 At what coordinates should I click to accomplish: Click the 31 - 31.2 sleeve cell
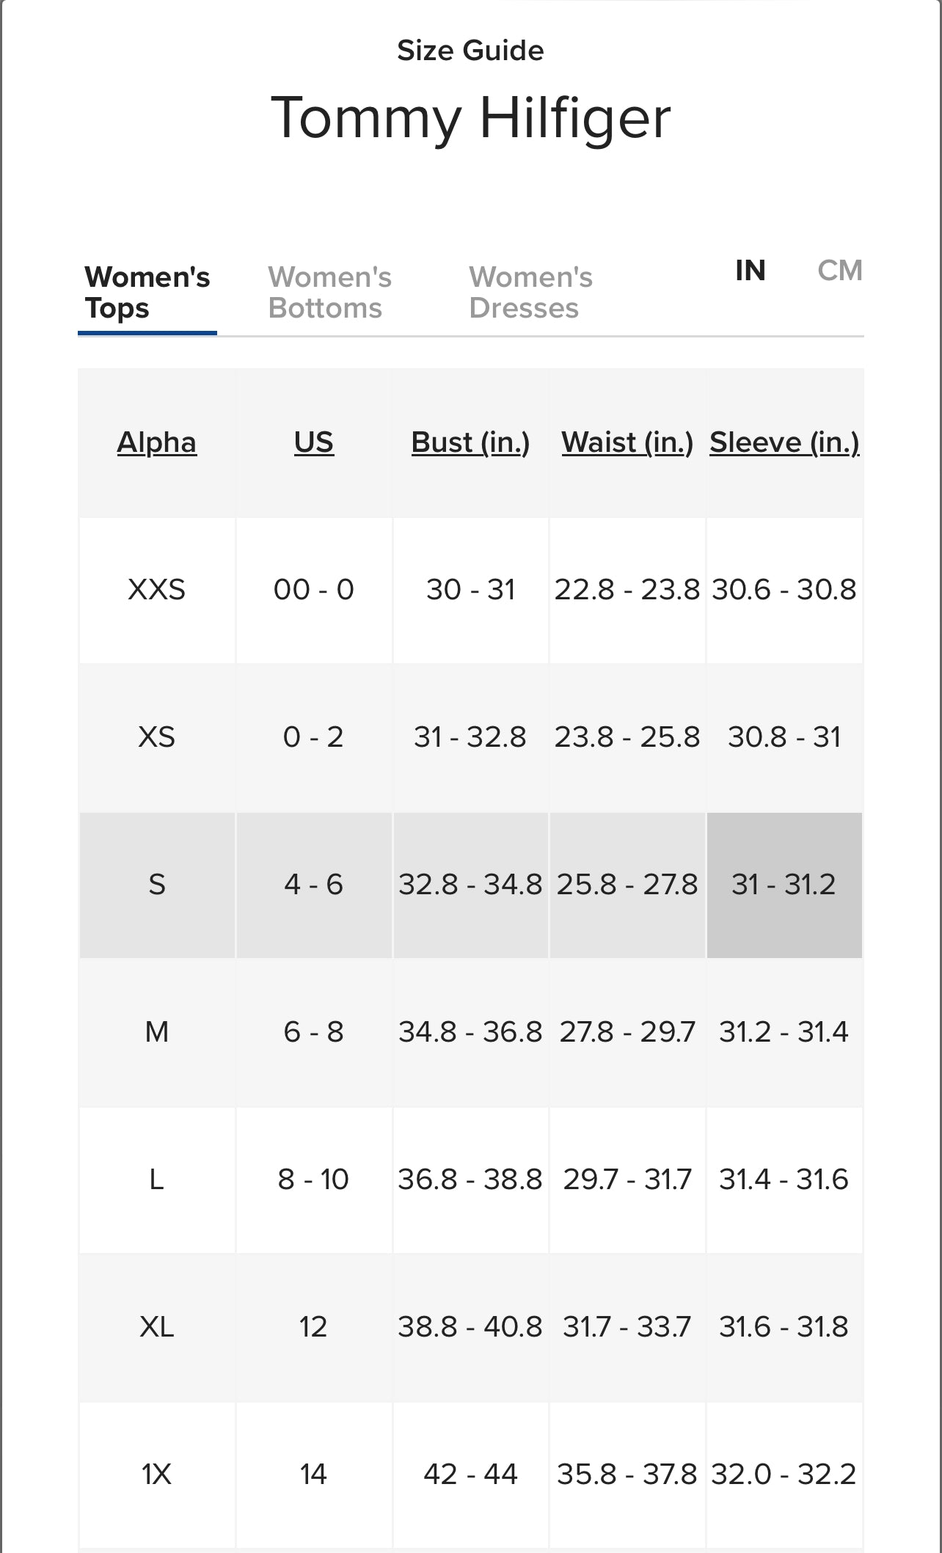784,885
